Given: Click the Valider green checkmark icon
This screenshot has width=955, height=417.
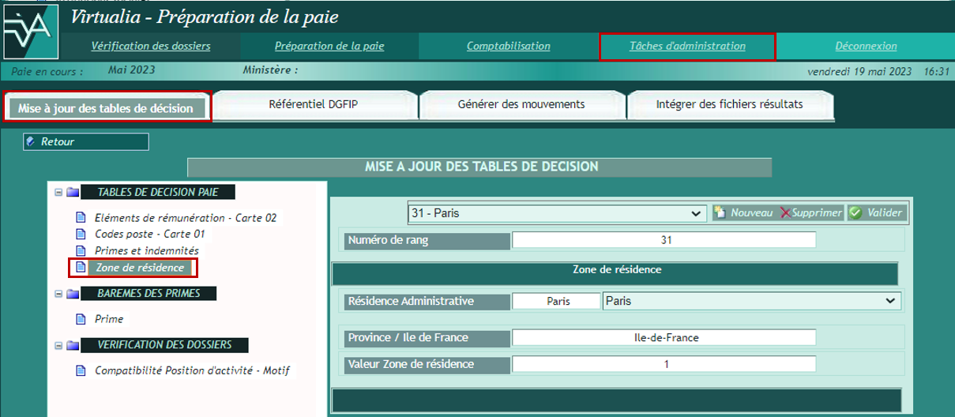Looking at the screenshot, I should 855,212.
